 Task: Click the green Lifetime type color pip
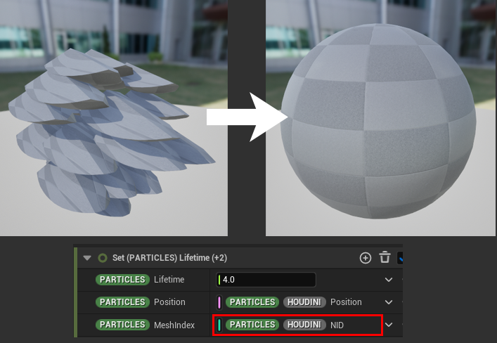tap(219, 280)
